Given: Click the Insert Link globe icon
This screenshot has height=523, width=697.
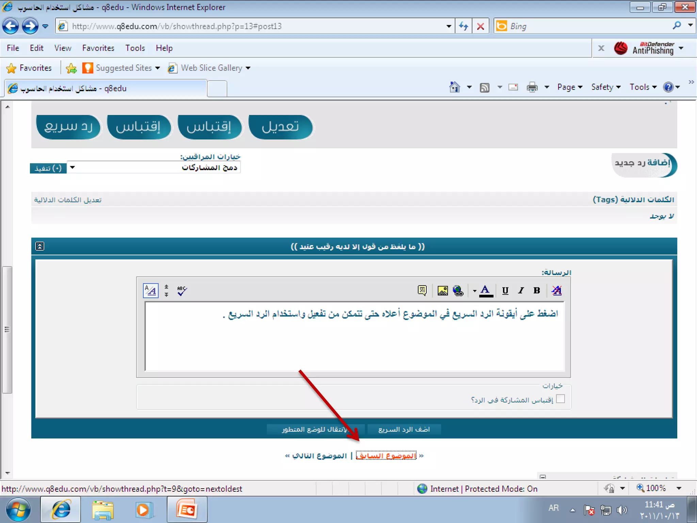Looking at the screenshot, I should tap(458, 290).
